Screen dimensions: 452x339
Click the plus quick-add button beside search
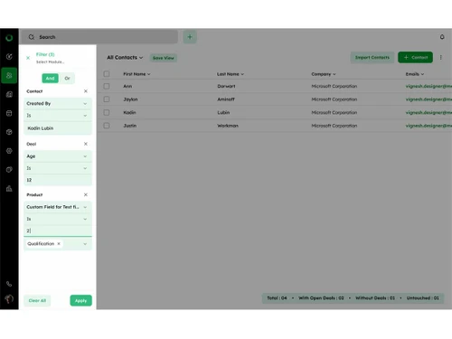190,37
